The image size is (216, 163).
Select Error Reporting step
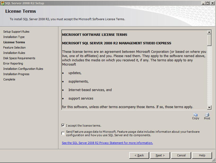point(13,63)
